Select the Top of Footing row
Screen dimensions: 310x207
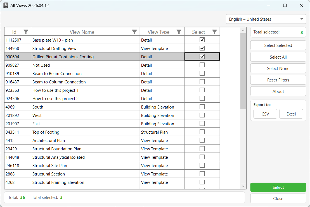point(84,132)
